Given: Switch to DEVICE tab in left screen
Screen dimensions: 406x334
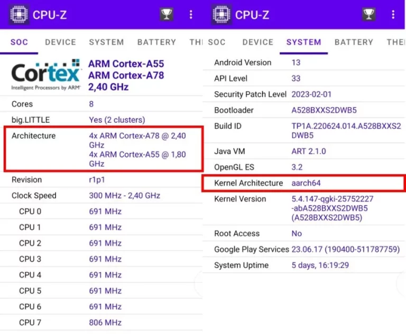Looking at the screenshot, I should tap(61, 42).
